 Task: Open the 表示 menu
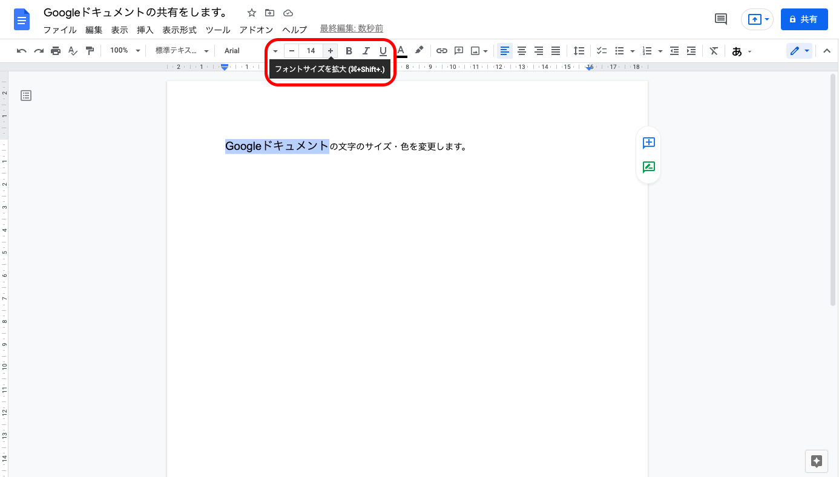119,30
